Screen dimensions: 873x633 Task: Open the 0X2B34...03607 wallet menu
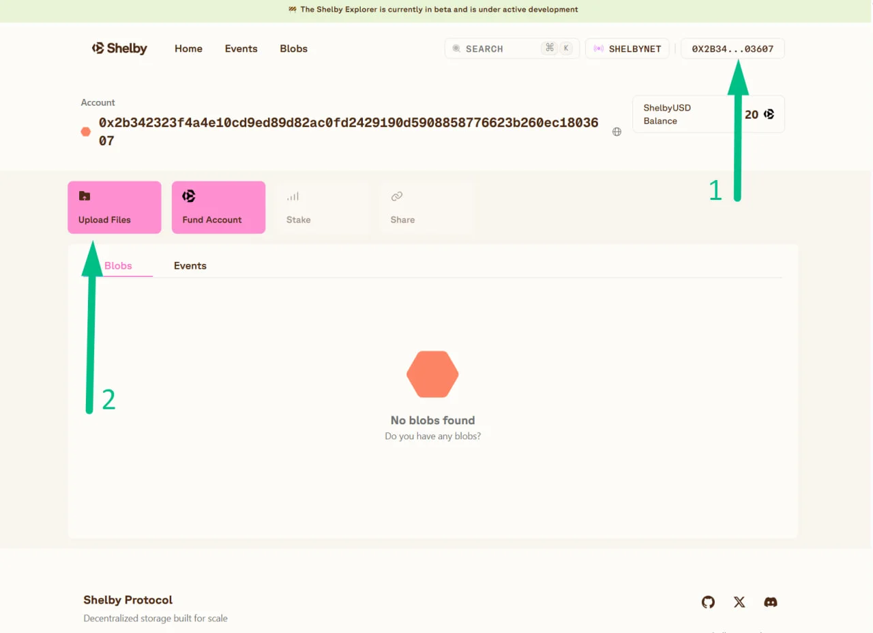pyautogui.click(x=733, y=48)
